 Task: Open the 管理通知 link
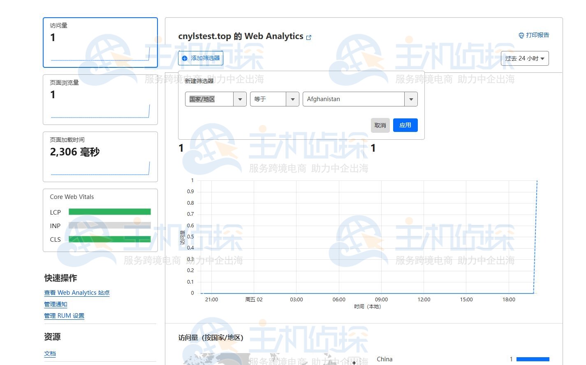point(56,304)
